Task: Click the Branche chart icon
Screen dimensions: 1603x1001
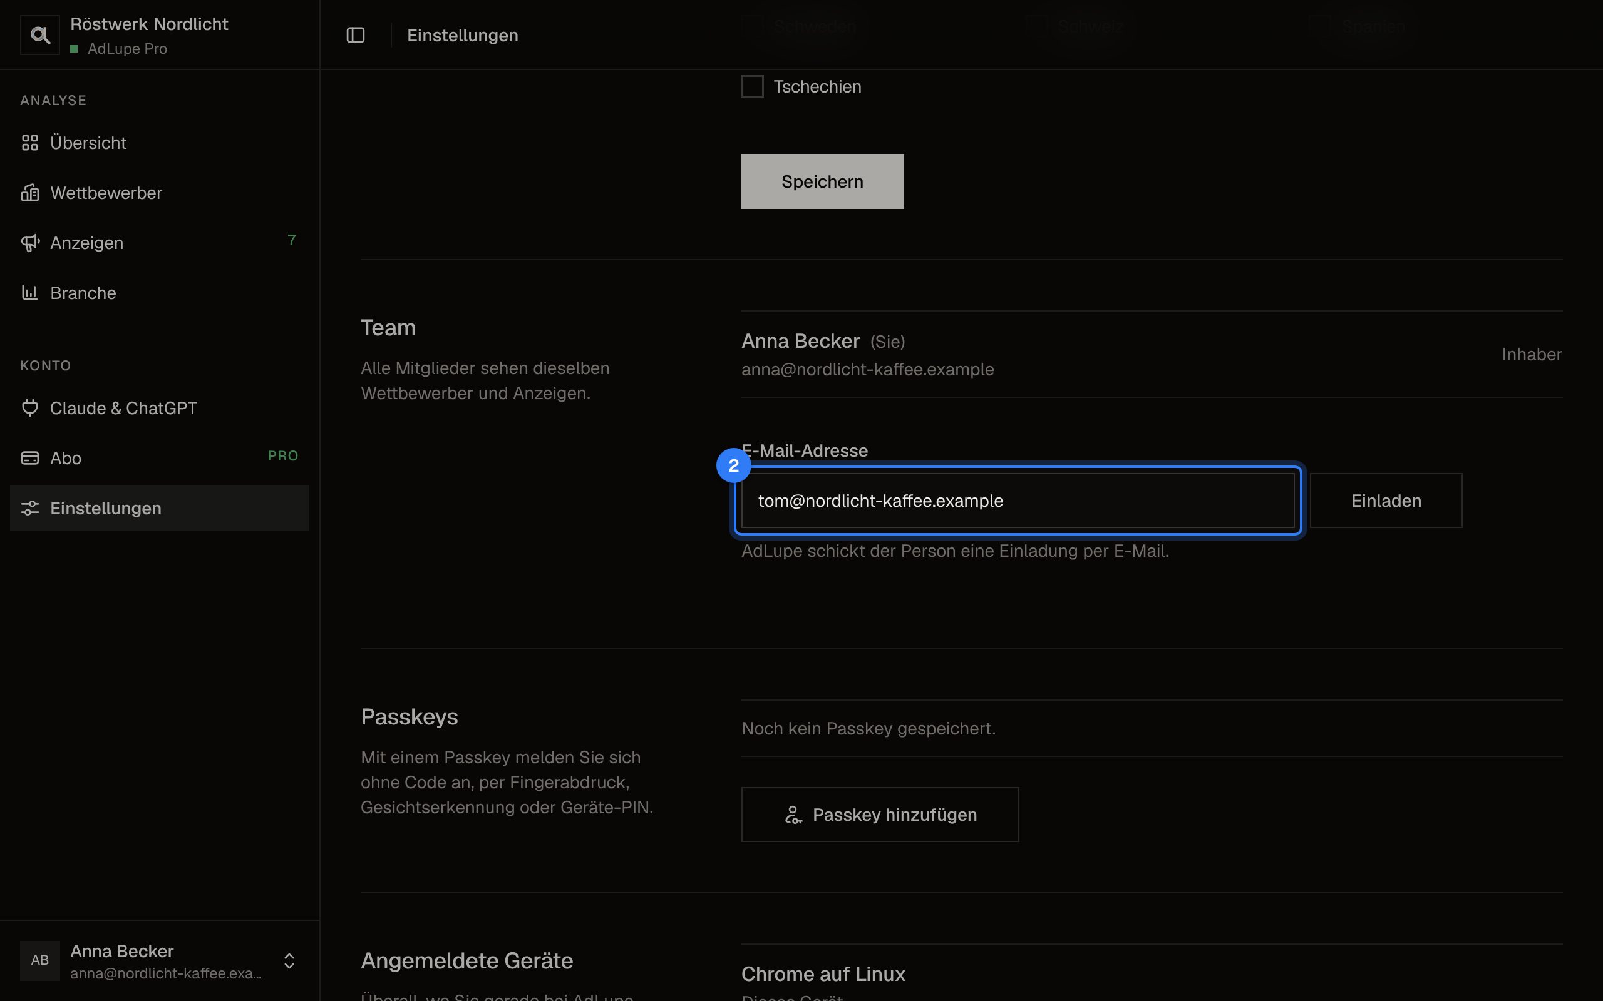Action: point(30,293)
